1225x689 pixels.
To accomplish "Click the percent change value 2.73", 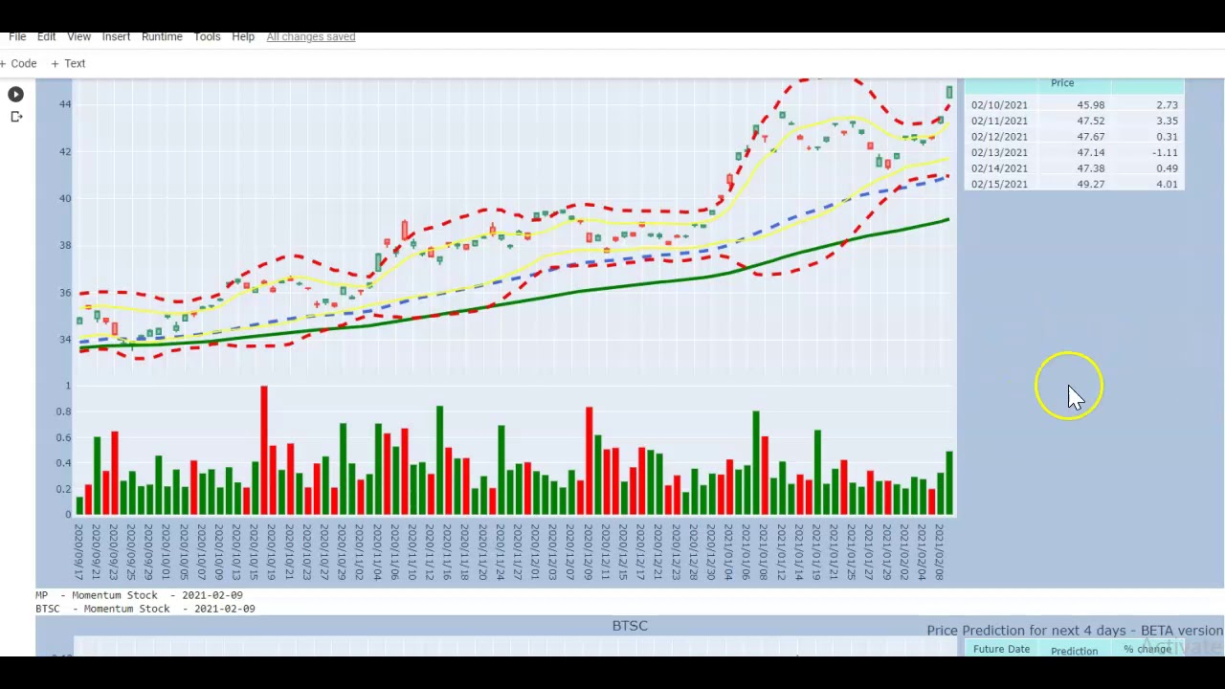I will [1167, 105].
